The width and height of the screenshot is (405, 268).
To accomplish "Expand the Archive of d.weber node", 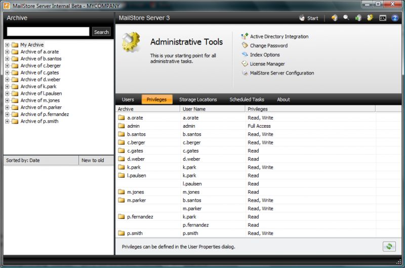I will coord(7,80).
